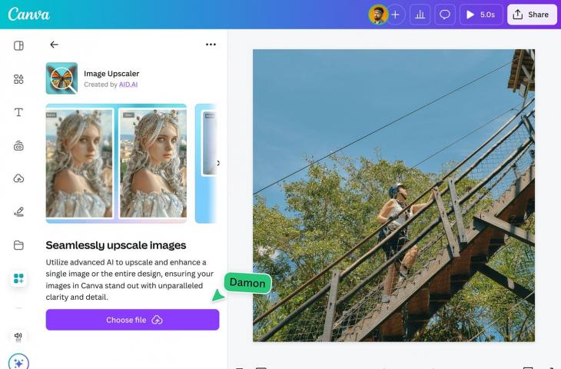
Task: Advance preview carousel with right chevron
Action: click(218, 163)
